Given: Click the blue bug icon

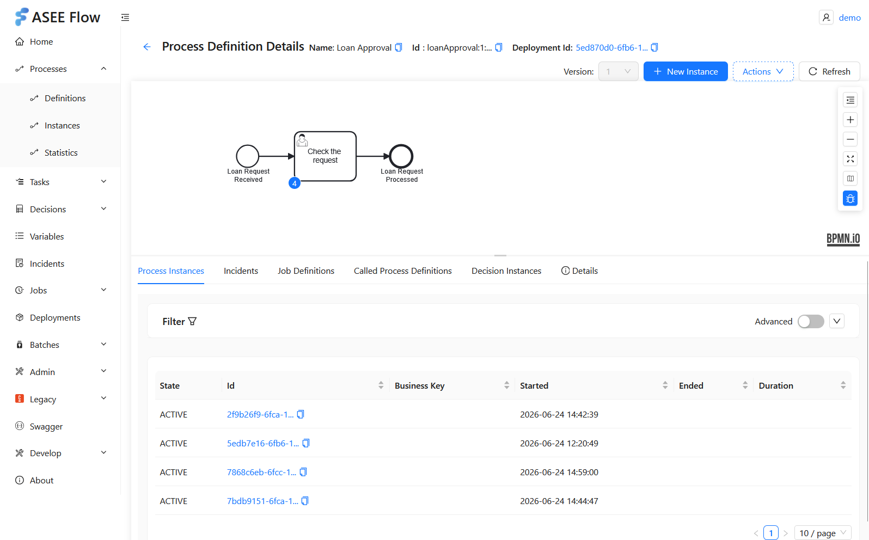Looking at the screenshot, I should (850, 198).
